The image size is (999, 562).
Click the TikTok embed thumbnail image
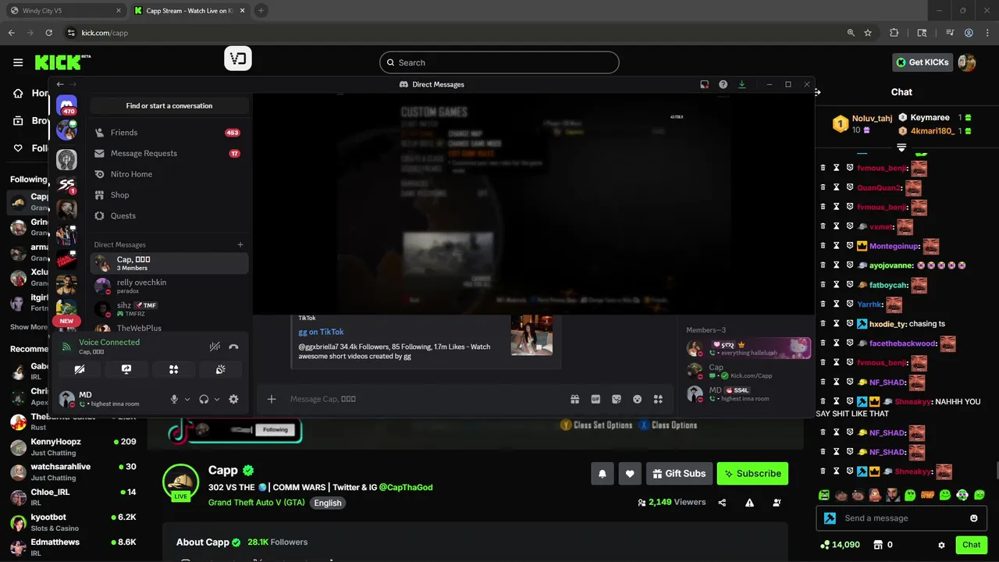[x=531, y=335]
